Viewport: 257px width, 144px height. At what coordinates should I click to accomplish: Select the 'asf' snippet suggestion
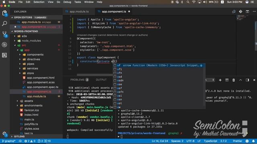(158, 88)
